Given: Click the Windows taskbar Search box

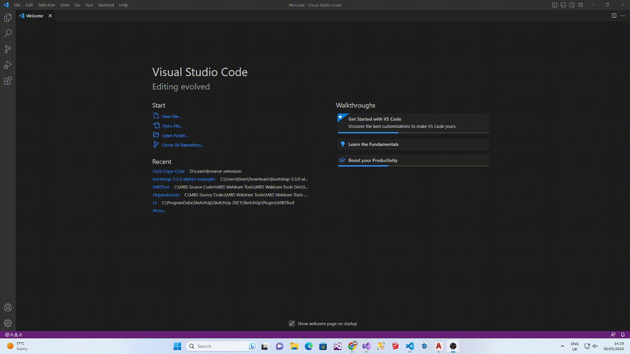Looking at the screenshot, I should 222,346.
